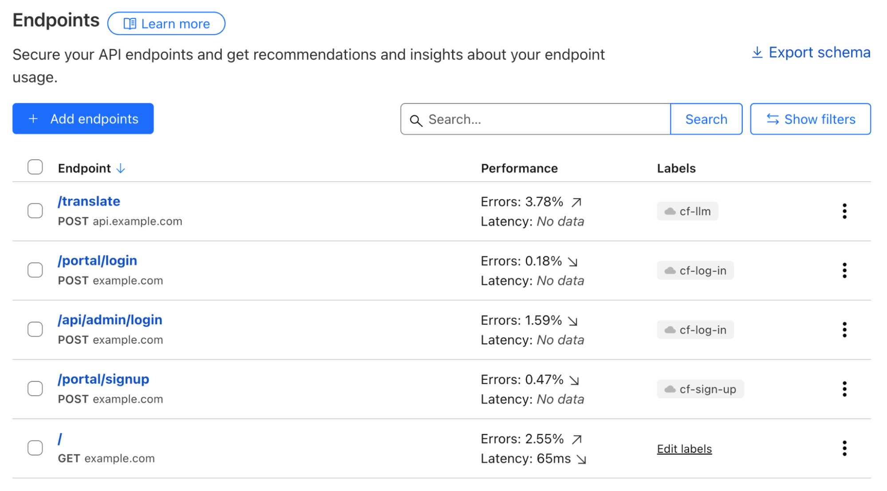Open the kebab menu for /portal/signup
The image size is (887, 491).
click(844, 389)
